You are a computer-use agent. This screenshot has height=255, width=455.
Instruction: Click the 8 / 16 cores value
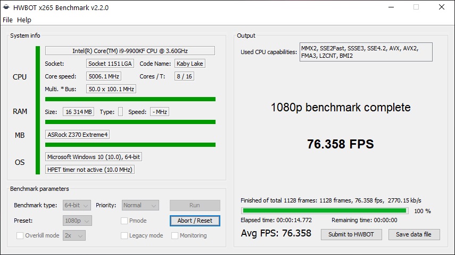184,76
